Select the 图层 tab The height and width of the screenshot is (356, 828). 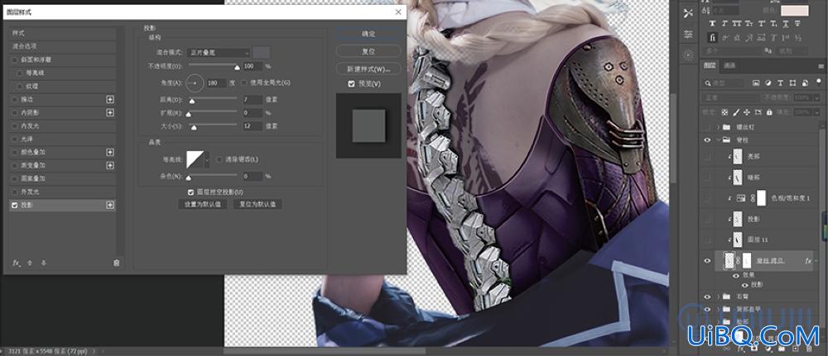tap(710, 66)
